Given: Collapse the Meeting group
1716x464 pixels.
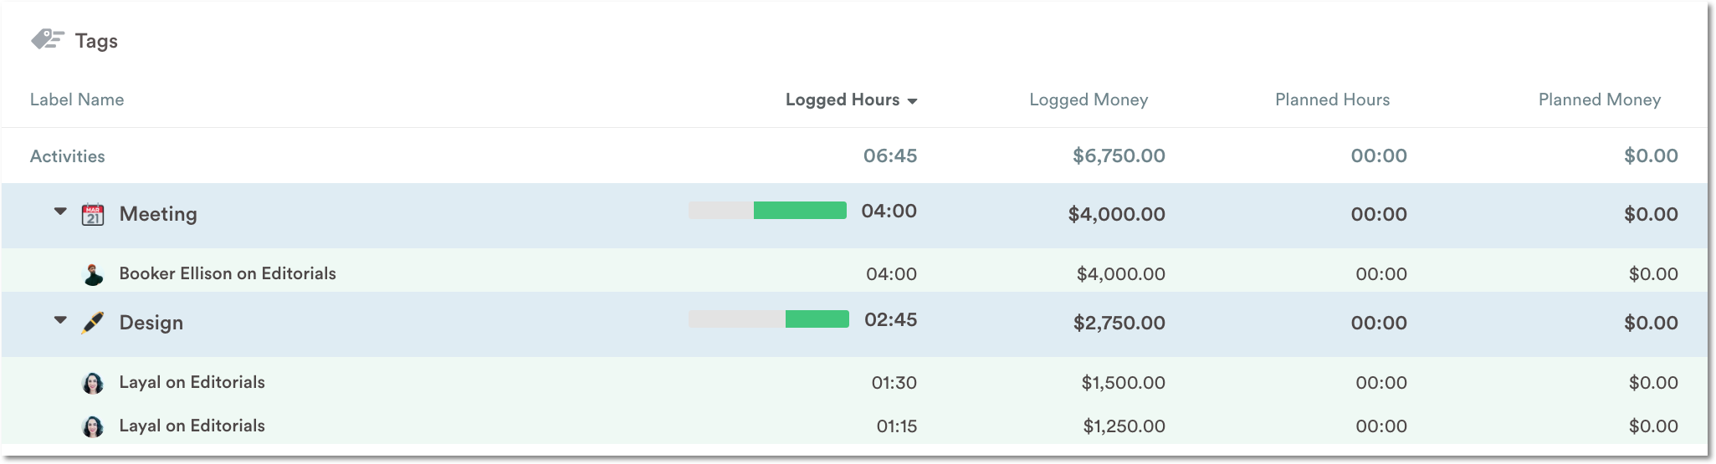Looking at the screenshot, I should (x=60, y=212).
